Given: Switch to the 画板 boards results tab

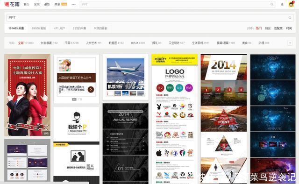Looking at the screenshot, I should [x=39, y=28].
